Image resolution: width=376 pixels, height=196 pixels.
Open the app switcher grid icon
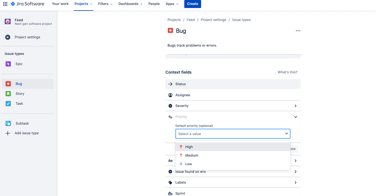coord(5,4)
